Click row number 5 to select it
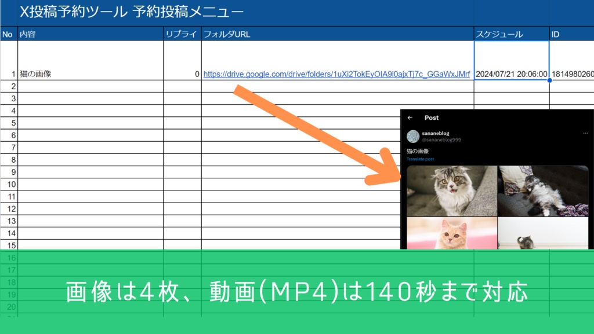 [7, 123]
